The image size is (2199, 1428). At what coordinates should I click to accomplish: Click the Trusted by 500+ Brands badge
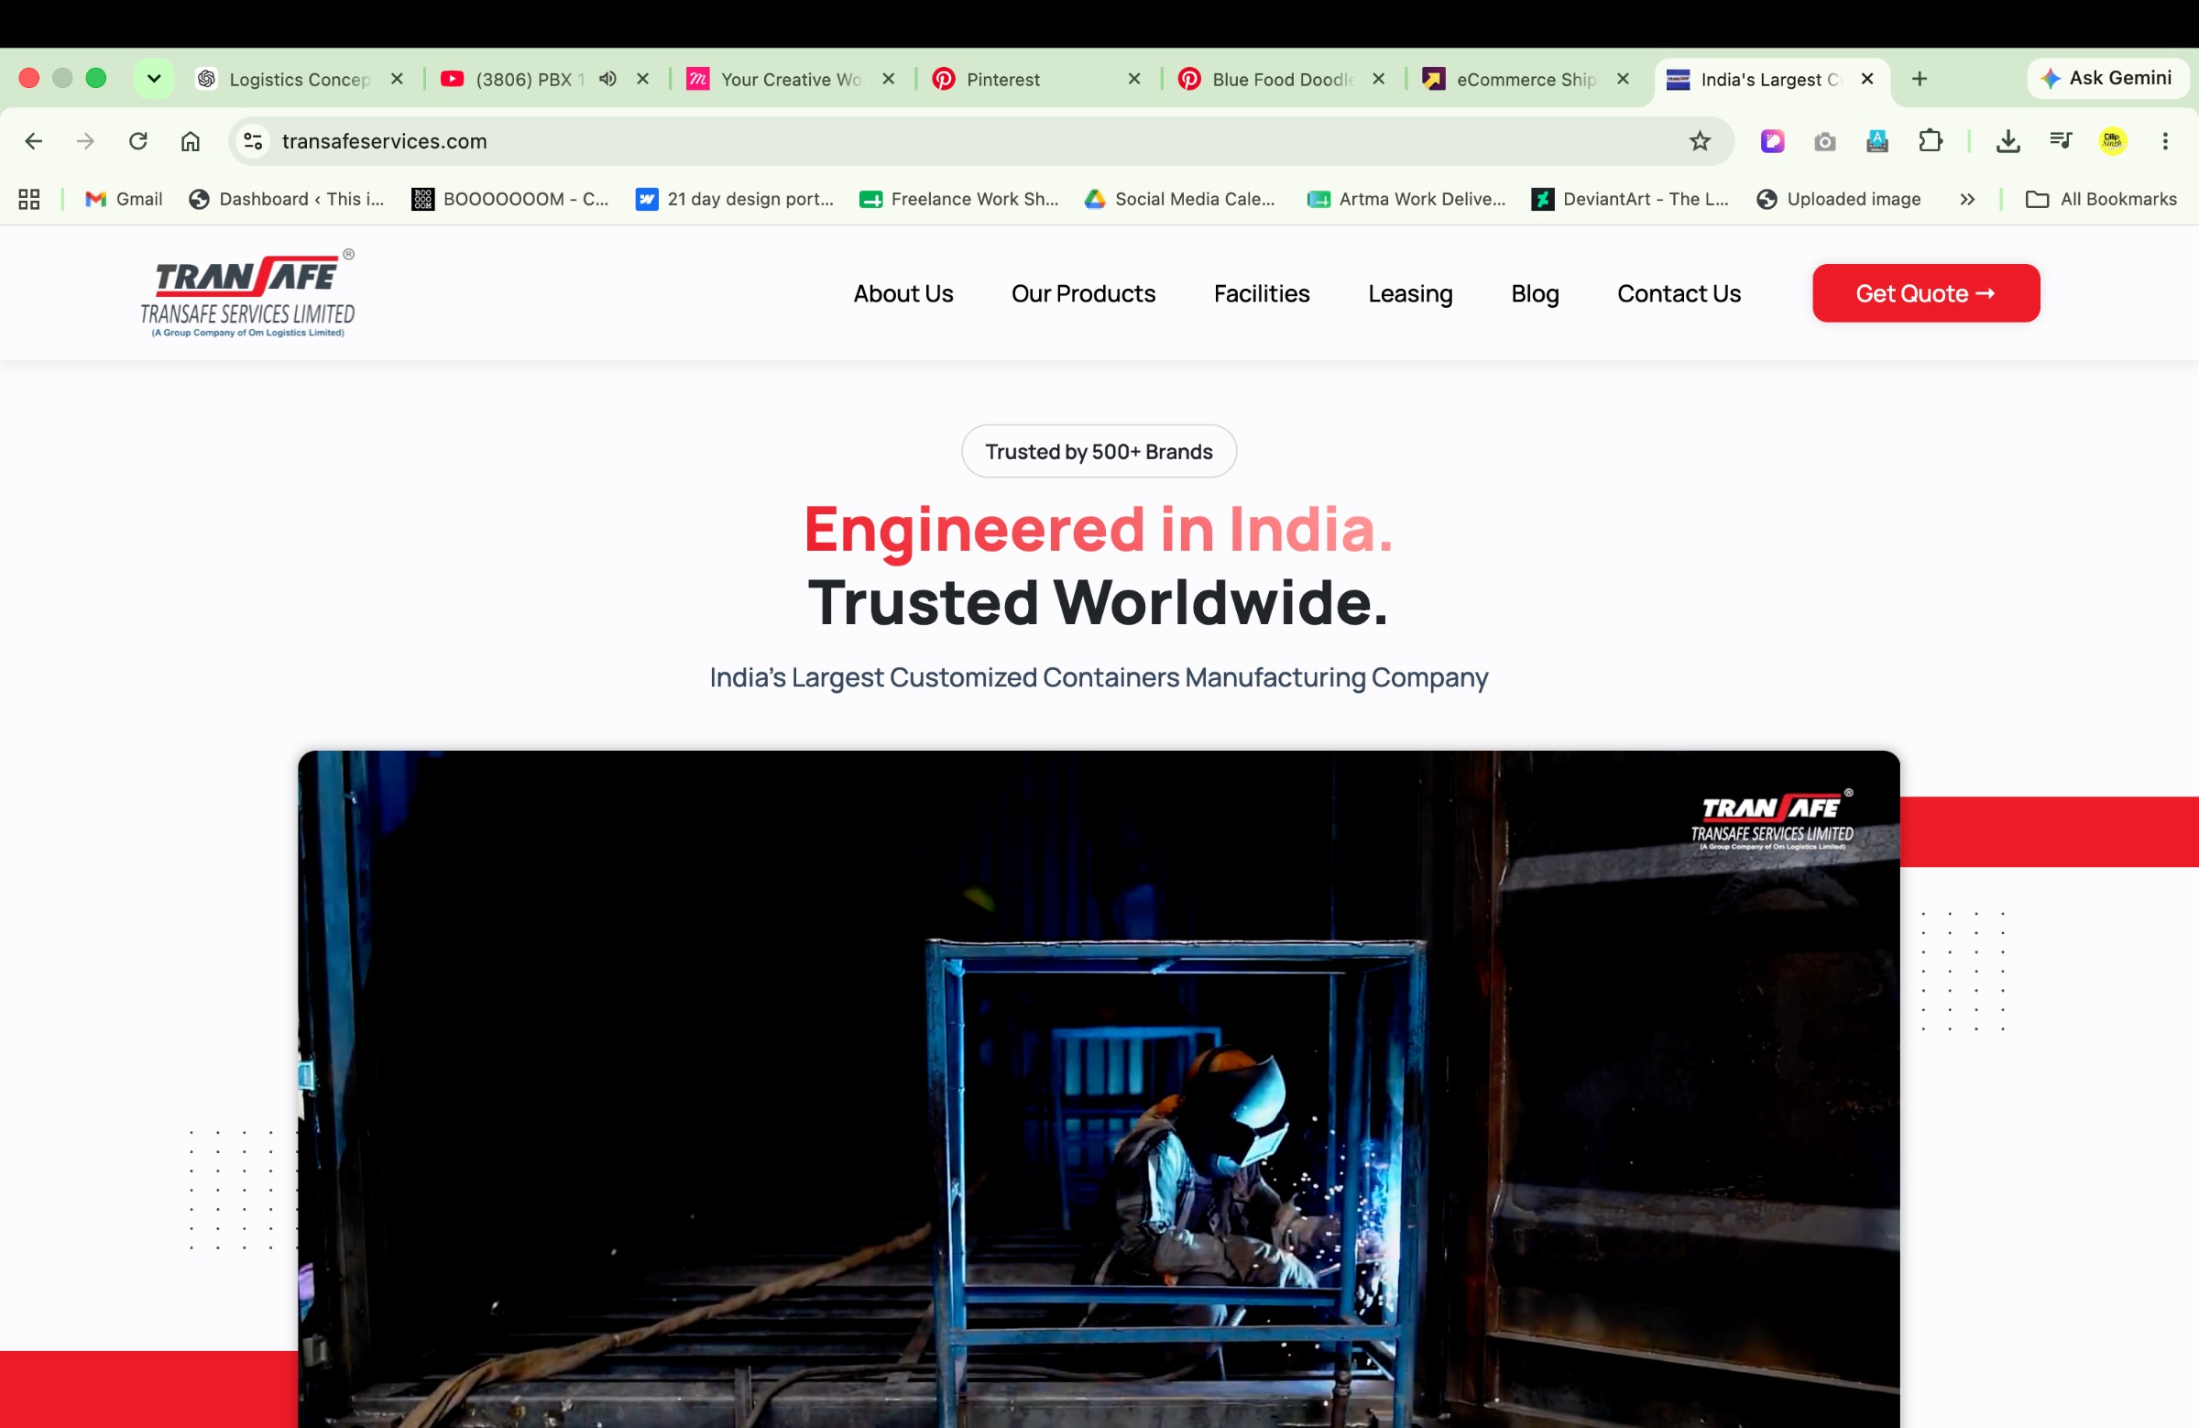click(1099, 452)
